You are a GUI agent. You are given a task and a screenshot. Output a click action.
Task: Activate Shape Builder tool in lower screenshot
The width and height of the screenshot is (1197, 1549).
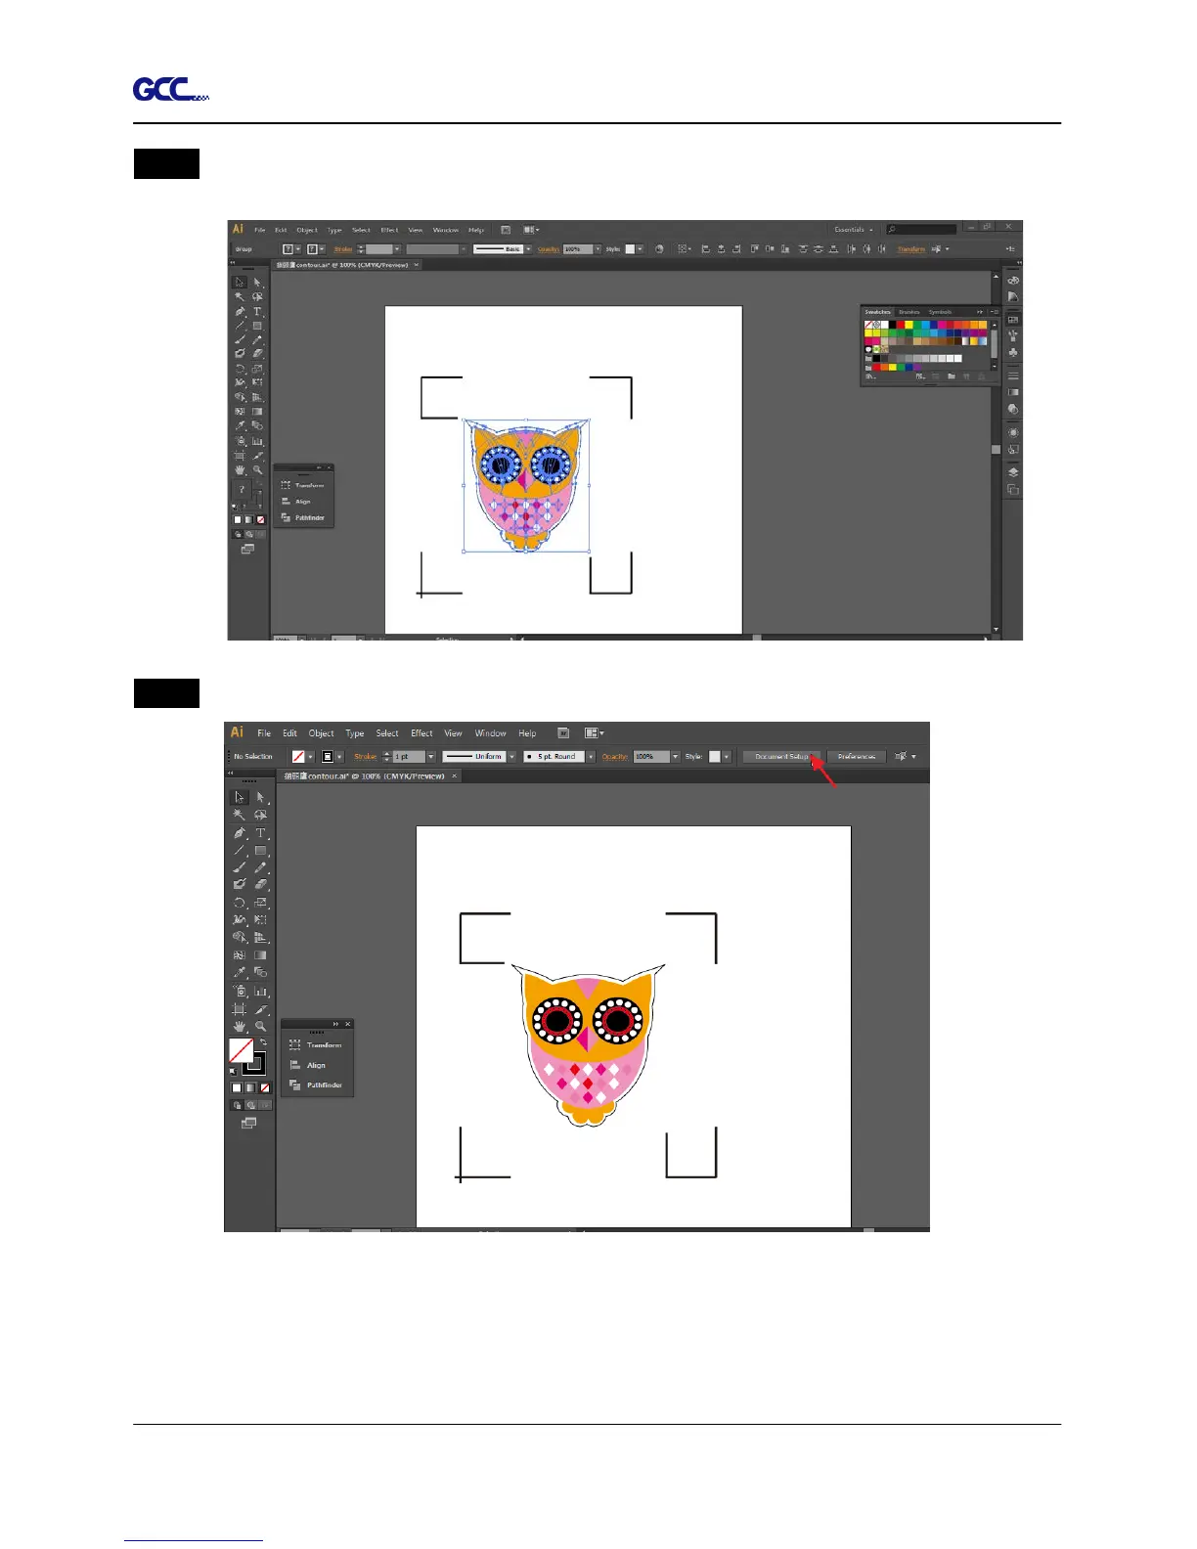tap(240, 937)
